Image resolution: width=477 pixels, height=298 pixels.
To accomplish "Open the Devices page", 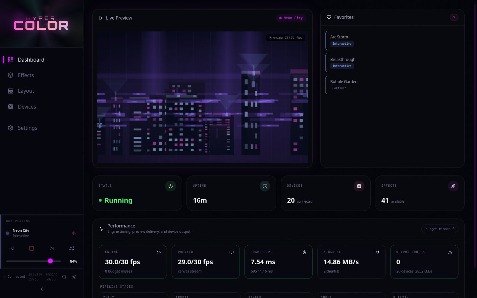I will 41,107.
